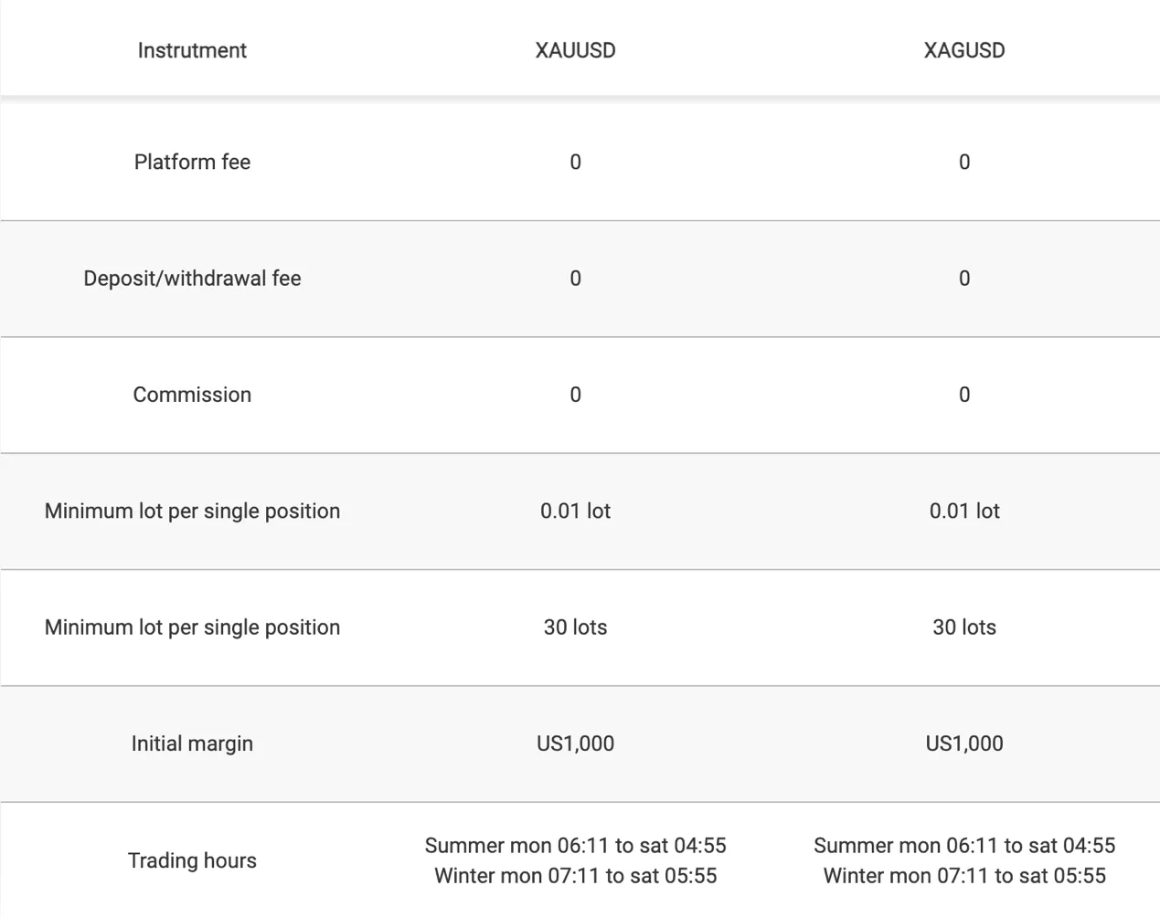
Task: Select XAUUSD summer trading hours text
Action: 575,846
